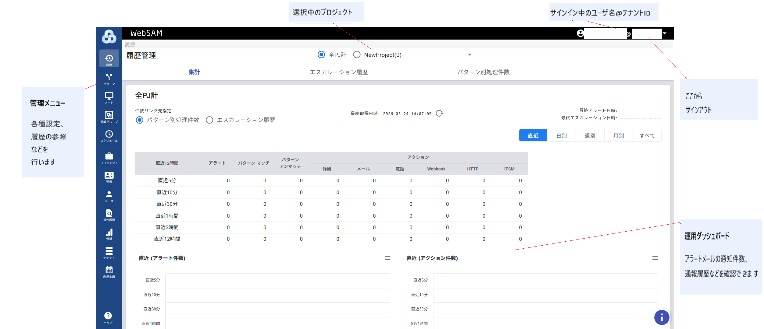Choose エスカレーション履歴 link target radio
Image resolution: width=764 pixels, height=329 pixels.
tap(209, 120)
